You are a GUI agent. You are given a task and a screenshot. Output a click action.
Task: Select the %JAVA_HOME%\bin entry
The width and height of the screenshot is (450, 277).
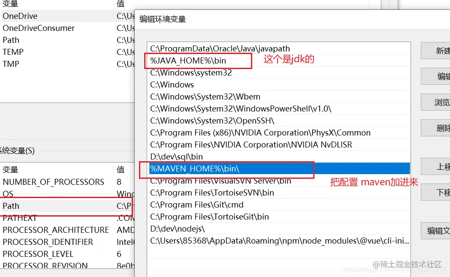(x=279, y=60)
